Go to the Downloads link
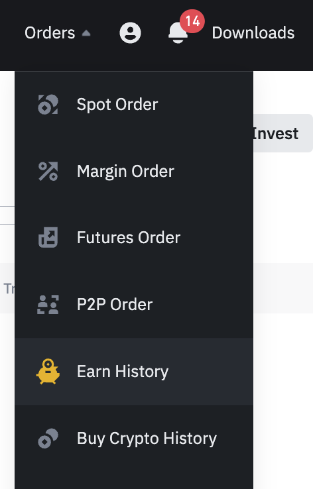 253,32
